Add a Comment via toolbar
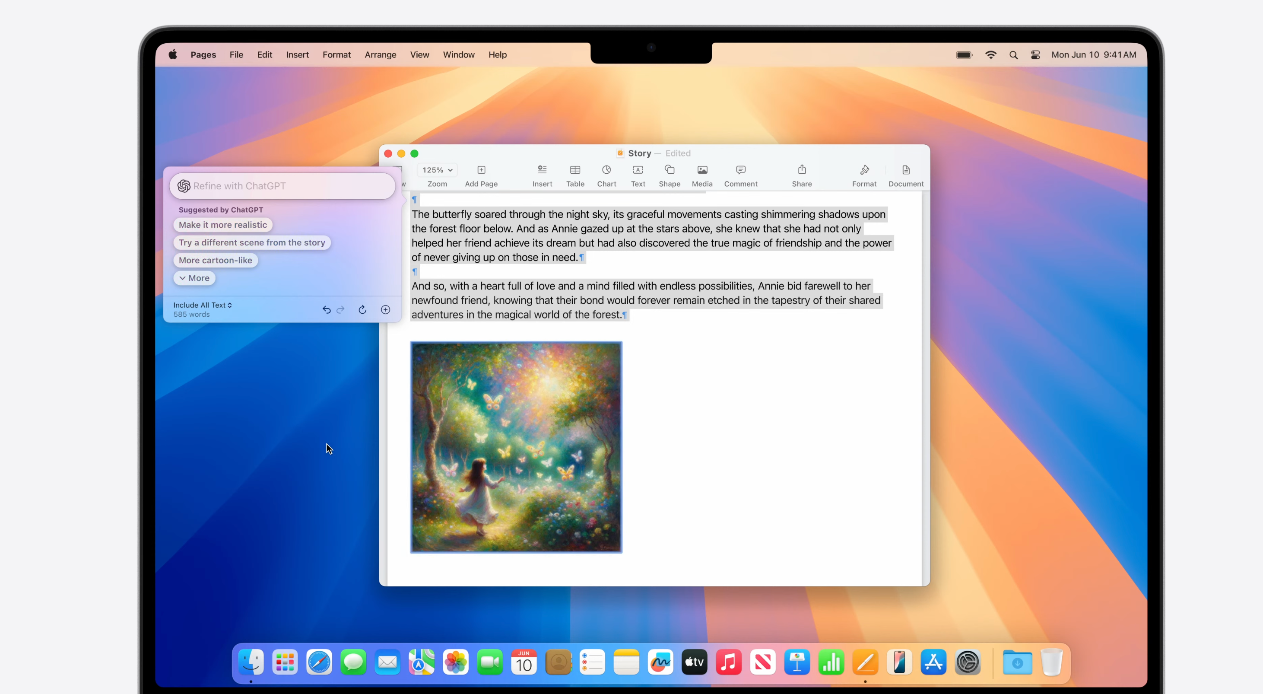 [740, 171]
